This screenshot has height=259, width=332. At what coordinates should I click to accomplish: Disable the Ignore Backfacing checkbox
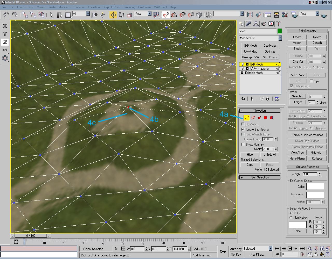click(243, 129)
